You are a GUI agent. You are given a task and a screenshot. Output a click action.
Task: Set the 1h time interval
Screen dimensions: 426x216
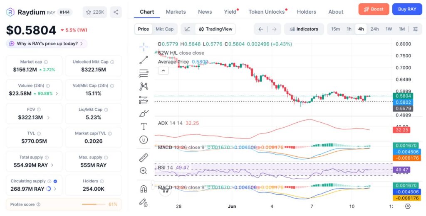click(x=349, y=29)
